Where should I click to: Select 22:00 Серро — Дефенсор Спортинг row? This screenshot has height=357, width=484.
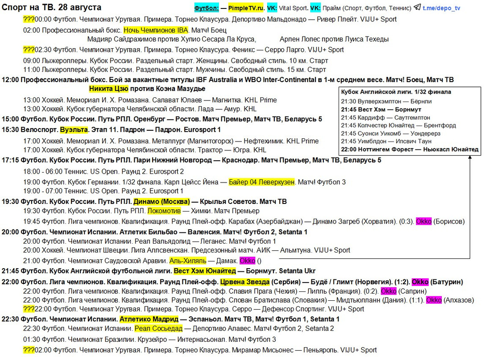pyautogui.click(x=194, y=309)
